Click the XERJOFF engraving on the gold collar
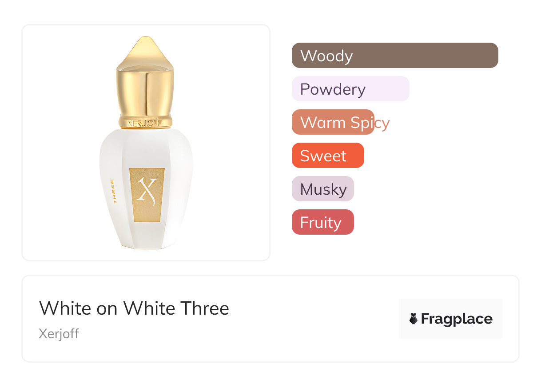Screen dimensions: 541x384 (x=144, y=123)
